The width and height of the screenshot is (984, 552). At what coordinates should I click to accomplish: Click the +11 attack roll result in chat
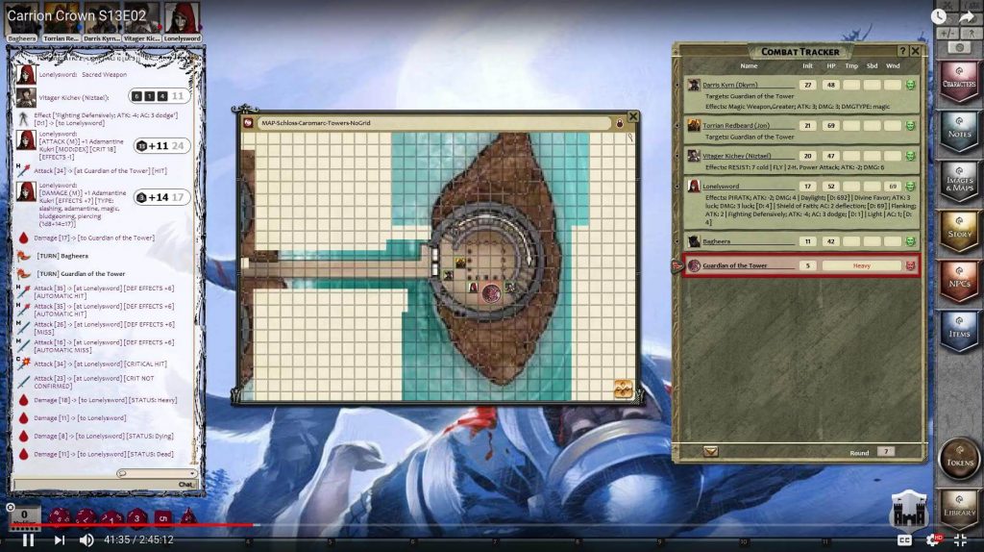[x=161, y=145]
